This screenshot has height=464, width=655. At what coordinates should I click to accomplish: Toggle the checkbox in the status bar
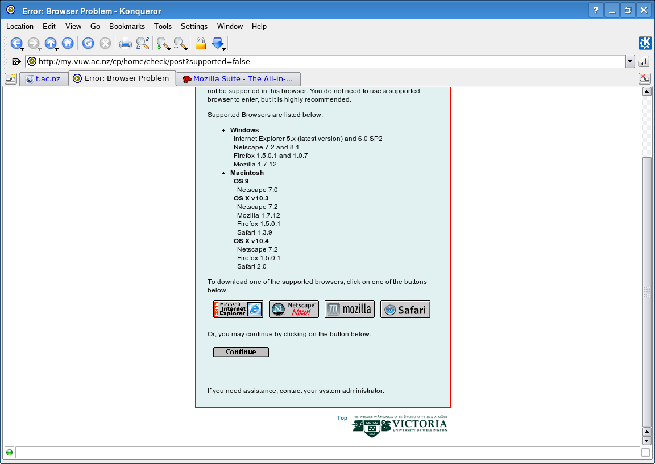pyautogui.click(x=645, y=453)
